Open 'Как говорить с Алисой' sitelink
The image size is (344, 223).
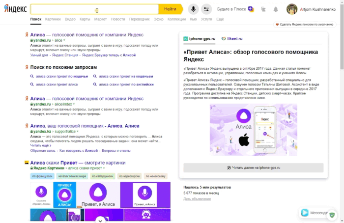click(79, 151)
